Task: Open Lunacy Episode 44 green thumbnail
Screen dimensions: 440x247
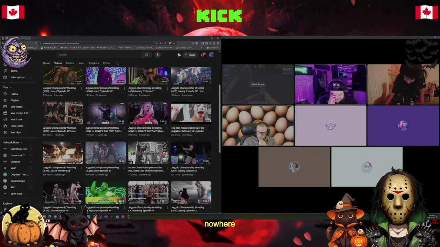Action: coord(106,192)
